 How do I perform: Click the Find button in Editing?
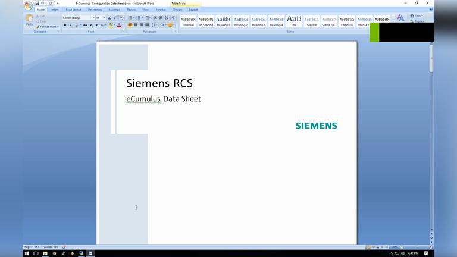click(x=417, y=15)
